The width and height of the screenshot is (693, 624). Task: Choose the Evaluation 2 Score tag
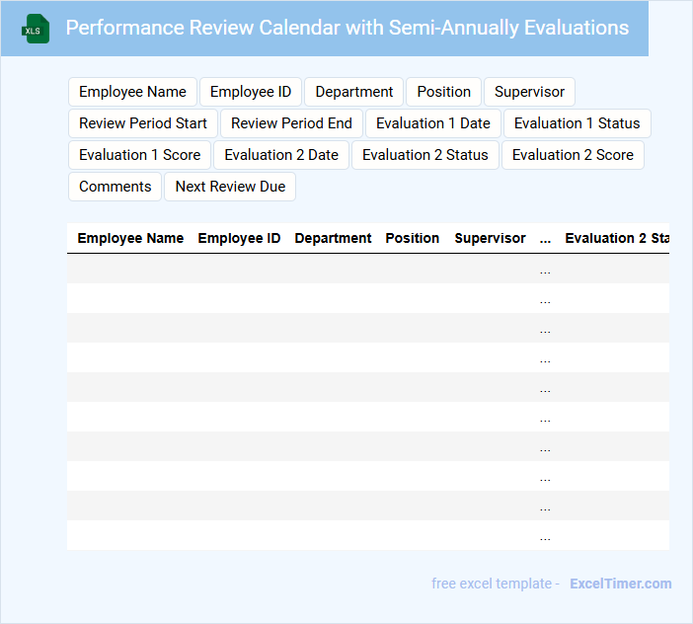point(573,155)
